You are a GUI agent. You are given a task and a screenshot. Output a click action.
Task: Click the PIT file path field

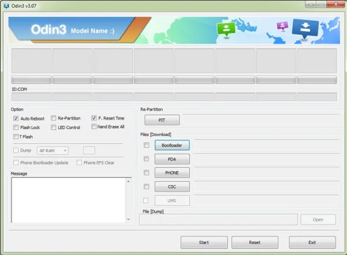point(261,120)
